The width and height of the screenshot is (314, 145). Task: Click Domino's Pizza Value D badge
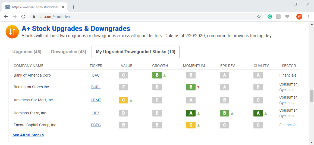[124, 113]
